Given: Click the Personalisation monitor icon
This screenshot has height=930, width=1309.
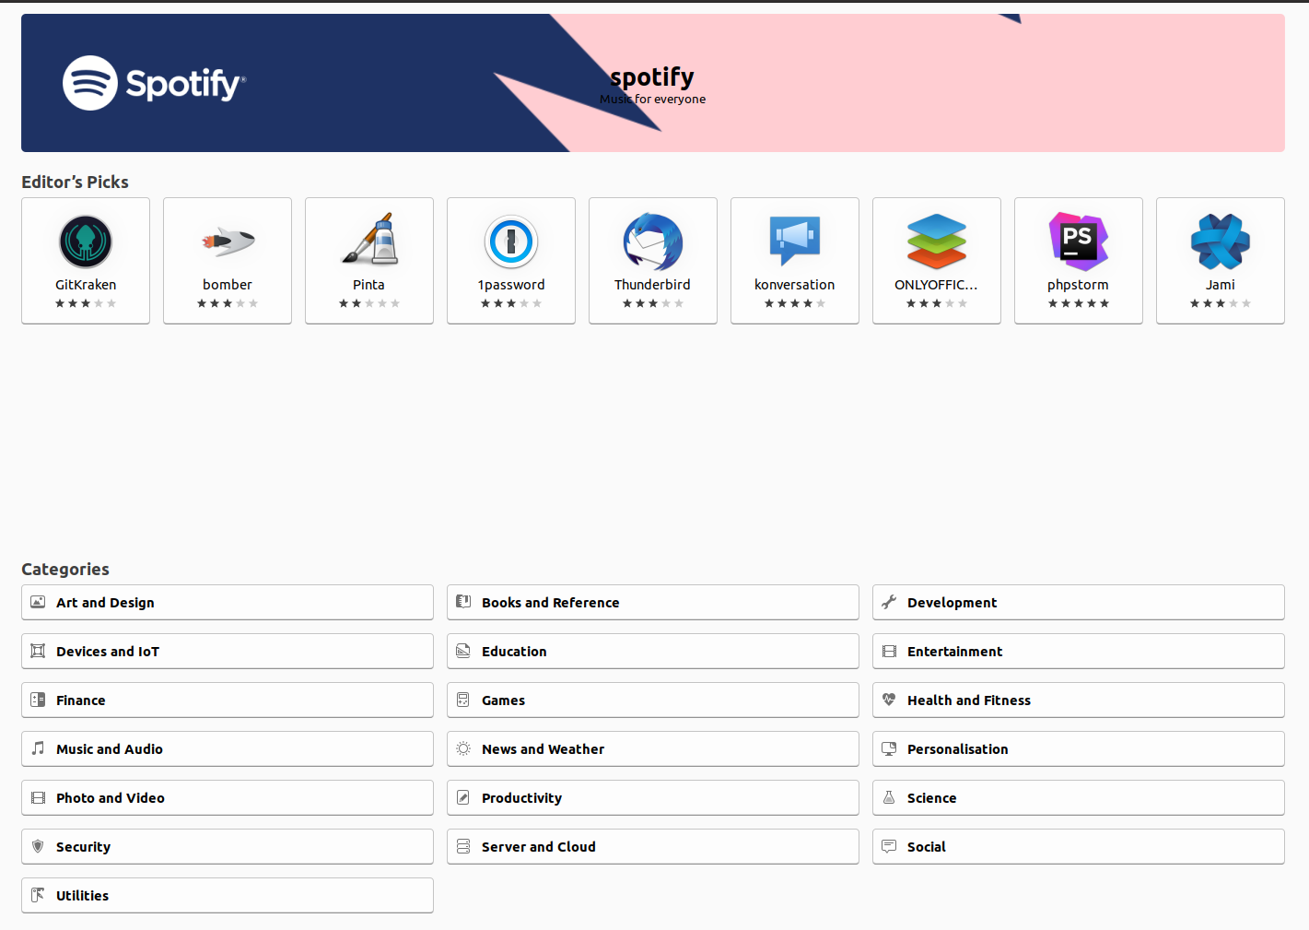Looking at the screenshot, I should coord(889,748).
